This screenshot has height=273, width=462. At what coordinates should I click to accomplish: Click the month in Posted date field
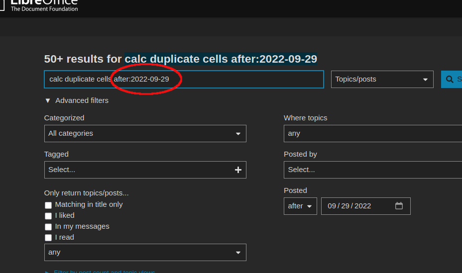(332, 206)
